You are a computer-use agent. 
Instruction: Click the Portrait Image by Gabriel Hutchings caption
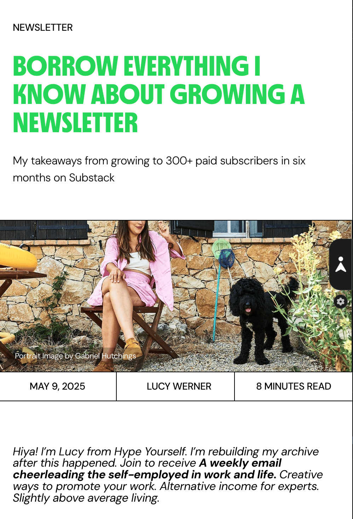[x=75, y=356]
